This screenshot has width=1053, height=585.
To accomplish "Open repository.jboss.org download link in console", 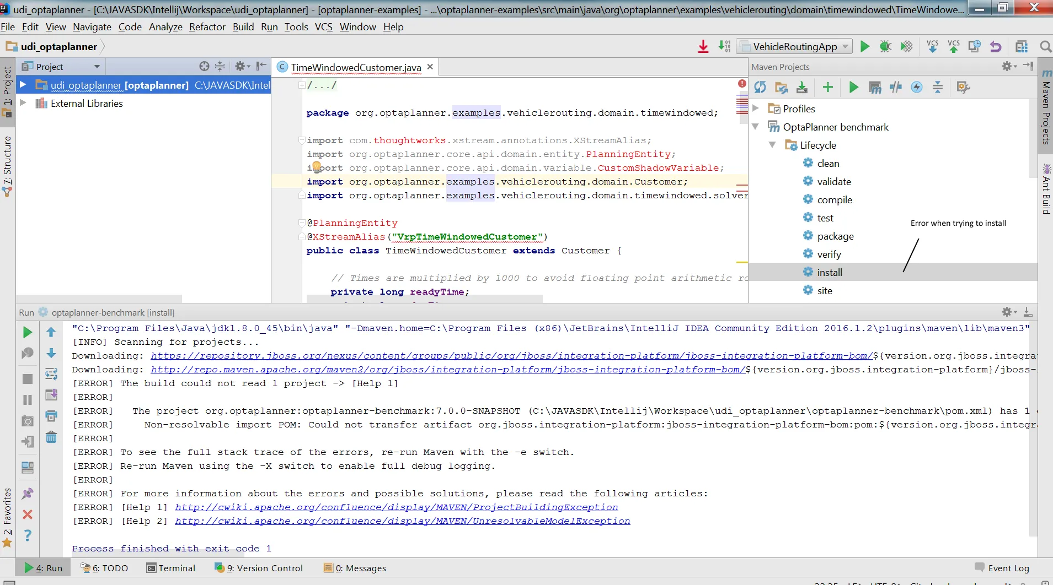I will [512, 355].
